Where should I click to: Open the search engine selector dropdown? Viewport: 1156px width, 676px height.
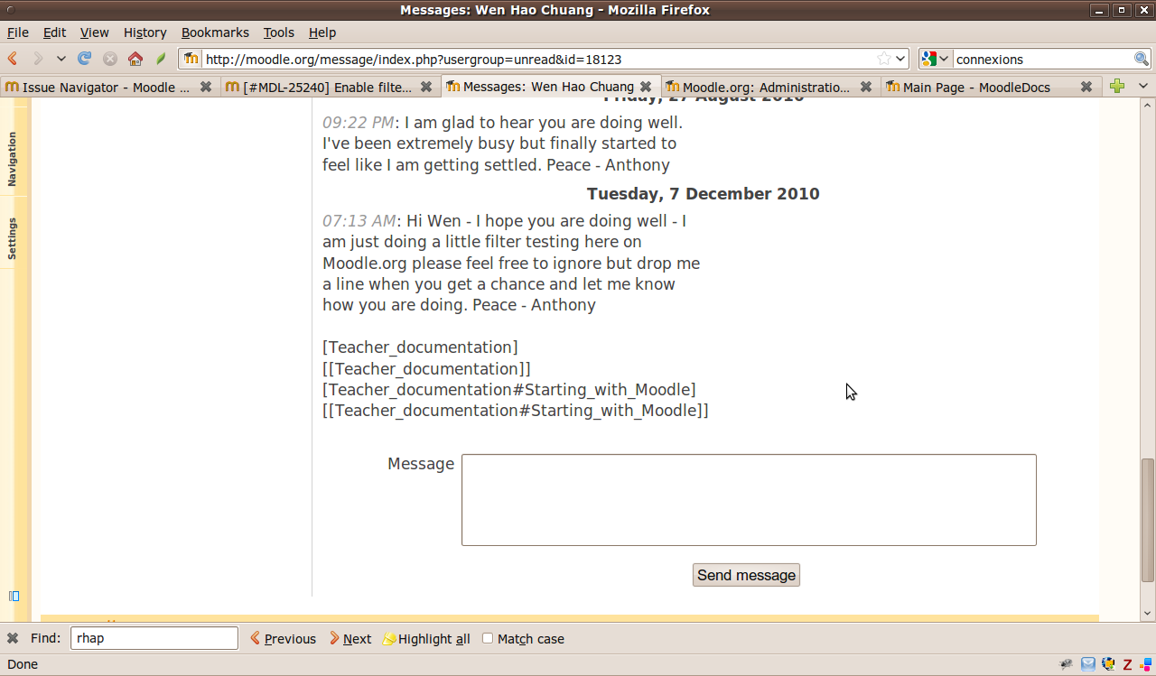click(x=936, y=59)
